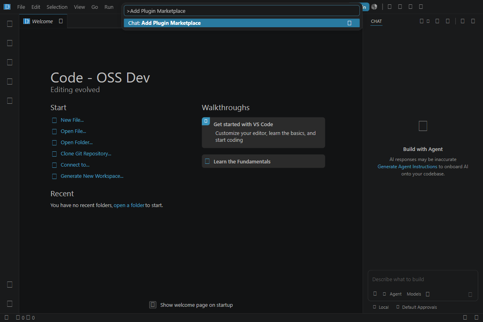Click the icon beside Open File...
The height and width of the screenshot is (322, 483).
pos(54,131)
